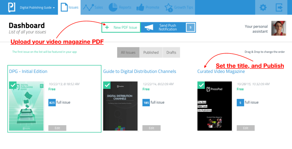The height and width of the screenshot is (149, 292).
Task: Edit the DPG - Initial Edition issue
Action: coord(57,128)
